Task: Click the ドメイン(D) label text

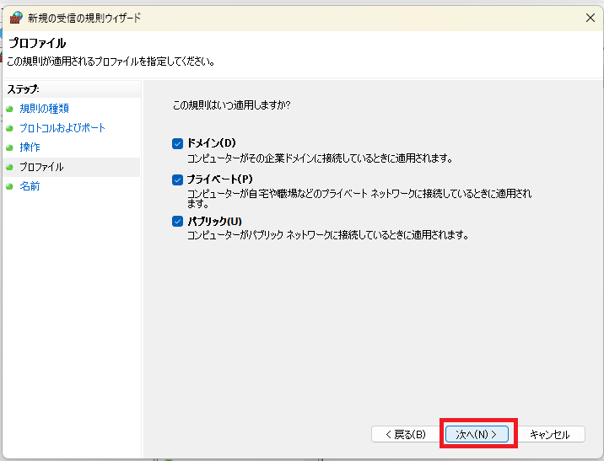Action: [212, 143]
